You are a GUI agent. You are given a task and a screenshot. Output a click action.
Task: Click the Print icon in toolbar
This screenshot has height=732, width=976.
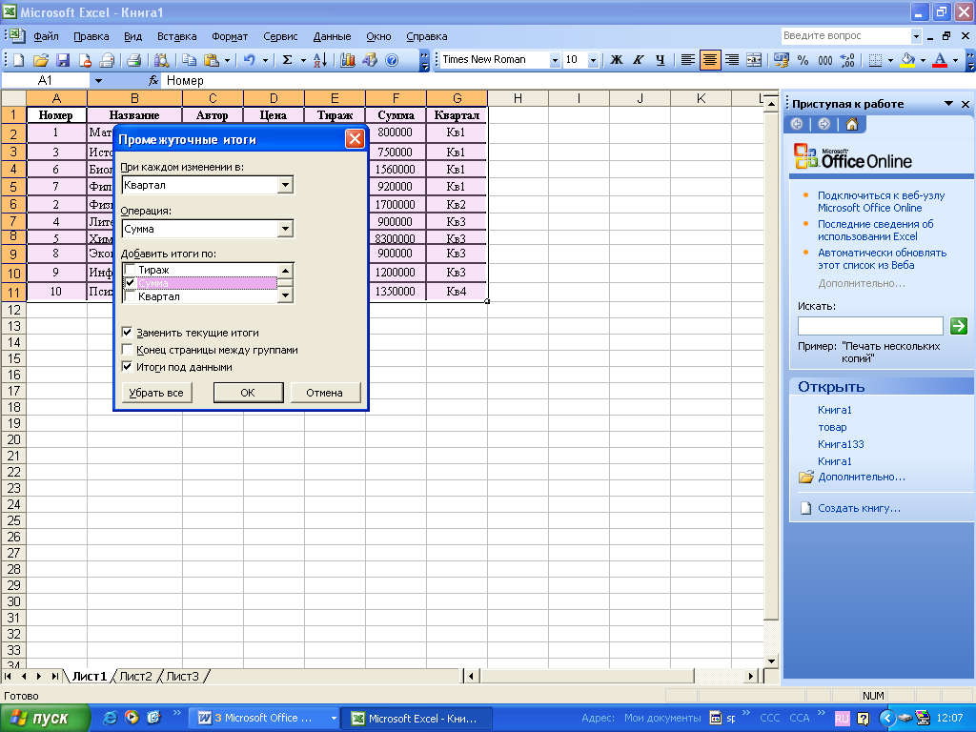(133, 60)
